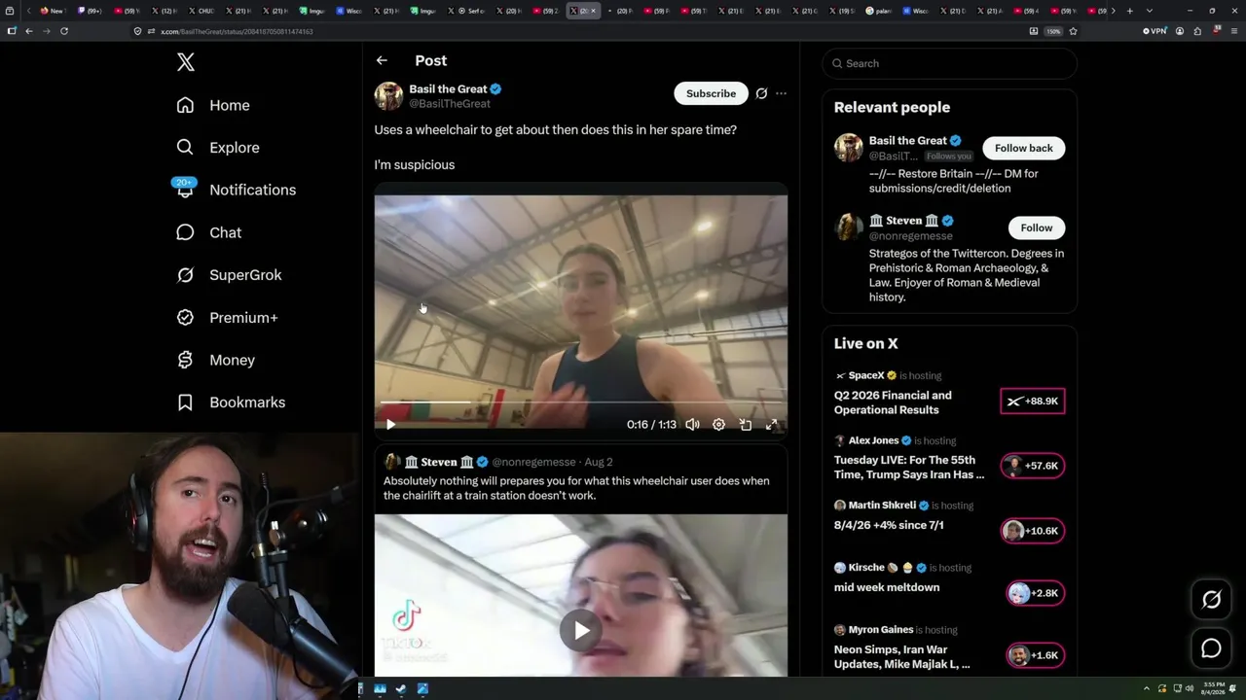Screen dimensions: 1246x700
Task: Open Basil the Great in Relevant people
Action: tap(907, 141)
